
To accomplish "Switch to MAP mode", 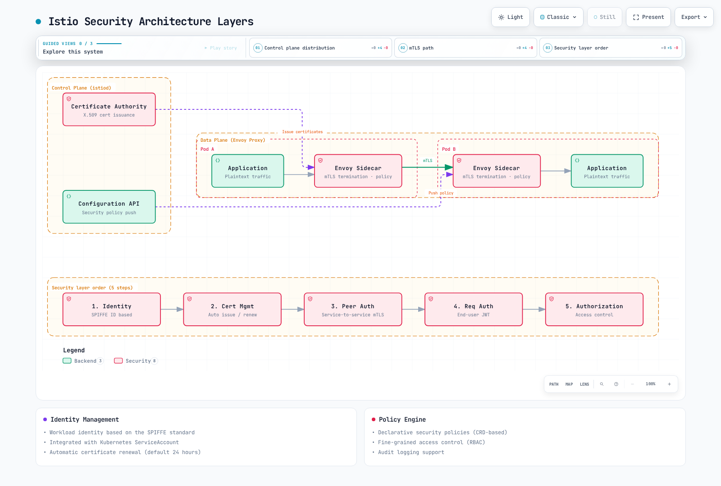I will pos(569,384).
